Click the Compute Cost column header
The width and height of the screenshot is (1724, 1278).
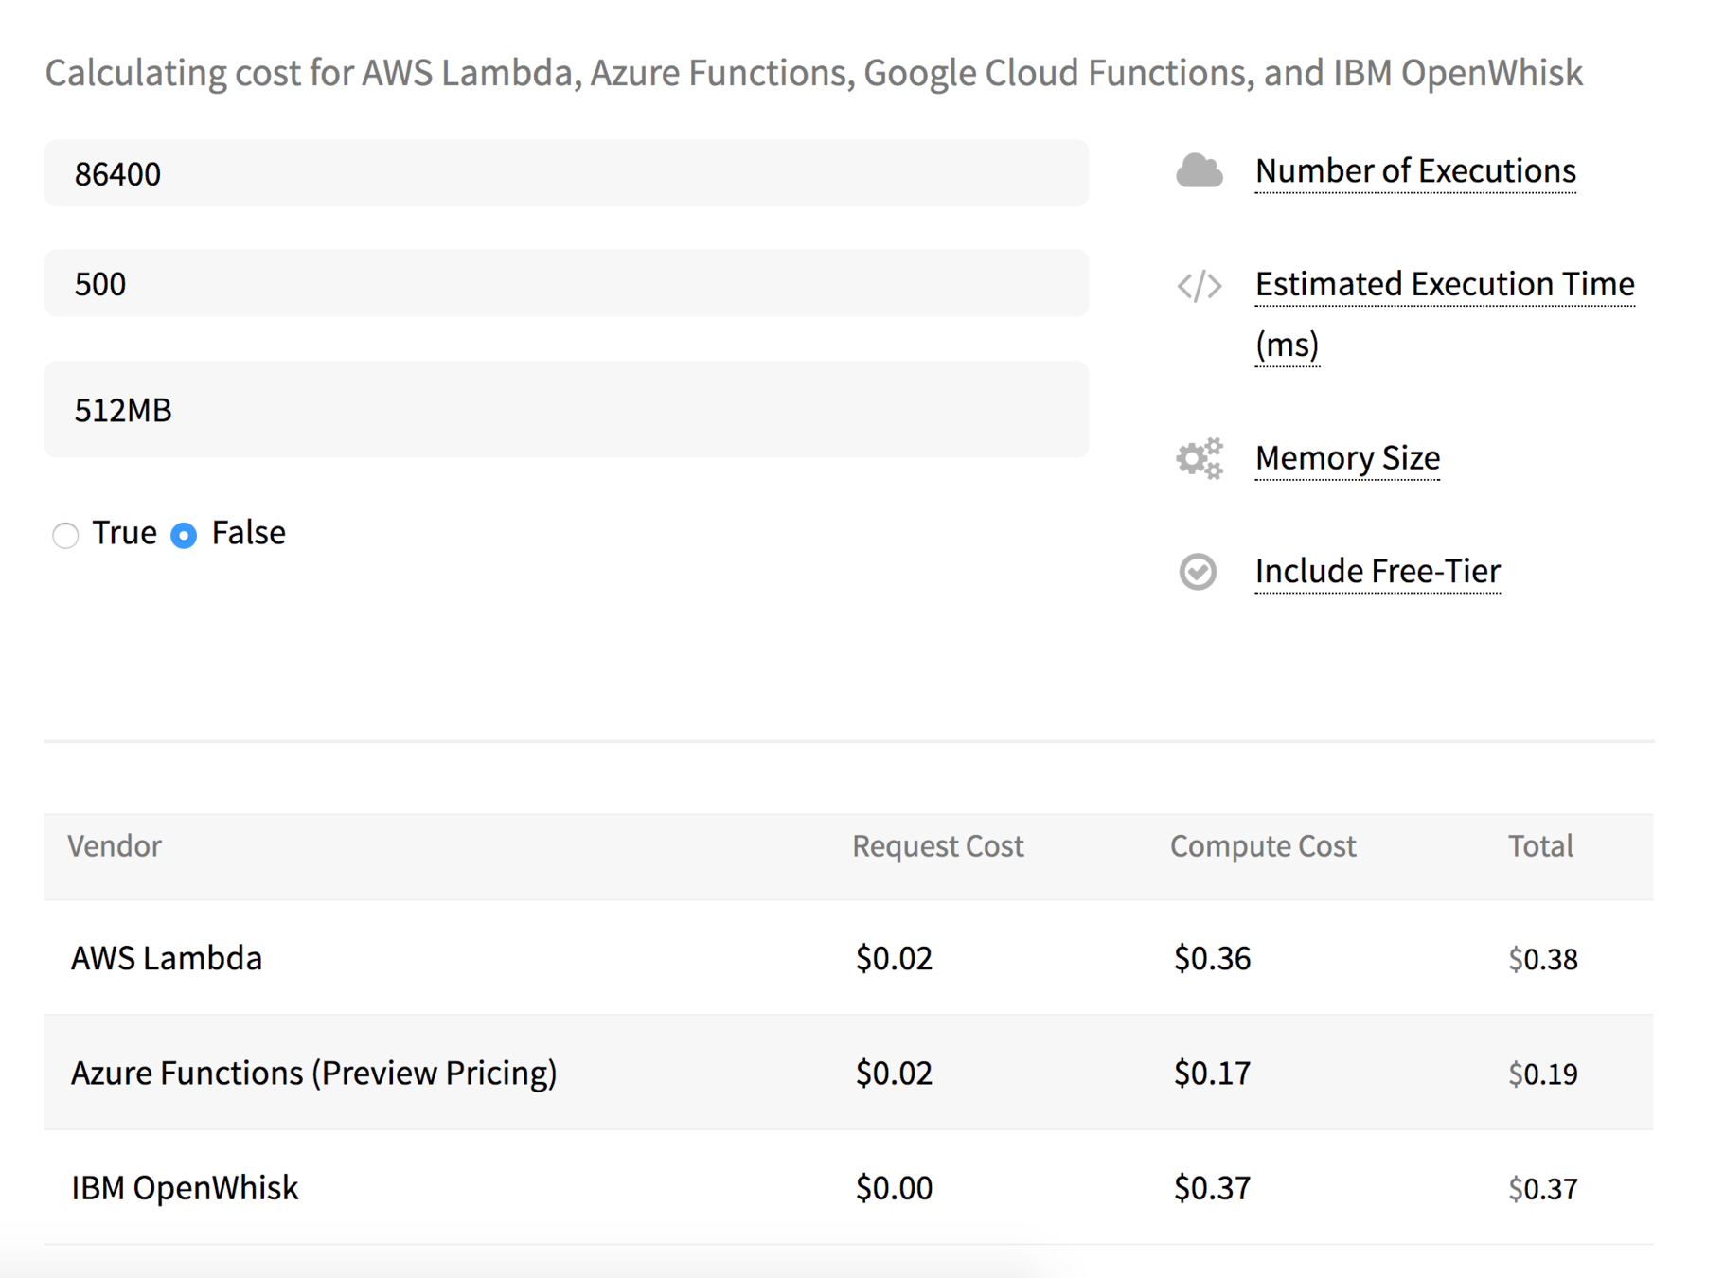click(1262, 845)
